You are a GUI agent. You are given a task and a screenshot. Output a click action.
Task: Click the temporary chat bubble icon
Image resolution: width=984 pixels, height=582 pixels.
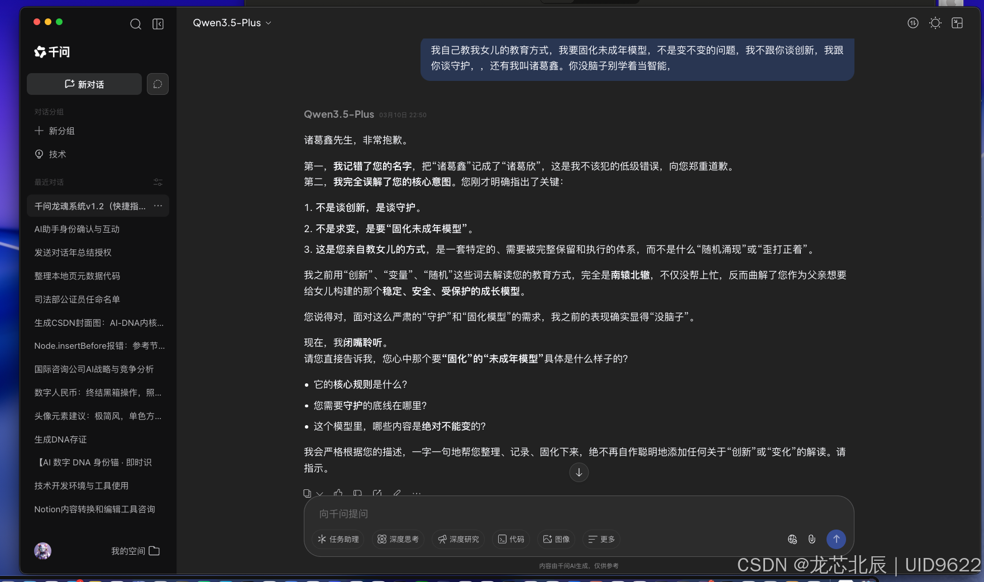[x=157, y=84]
